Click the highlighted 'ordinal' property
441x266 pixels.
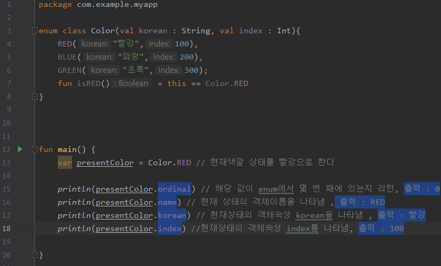click(174, 189)
